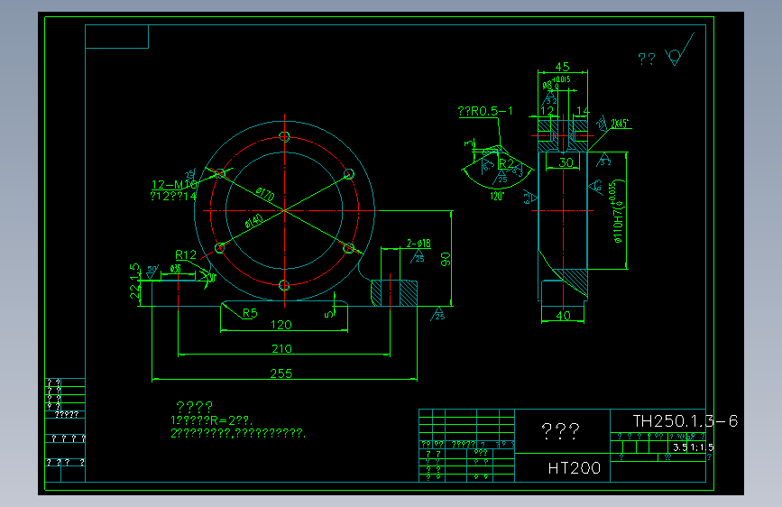Select the ???? technical requirements heading

point(195,407)
